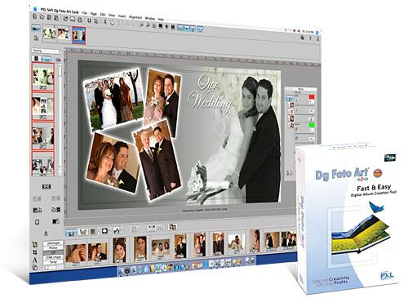Open the Page menu
The image size is (408, 298).
pos(94,14)
